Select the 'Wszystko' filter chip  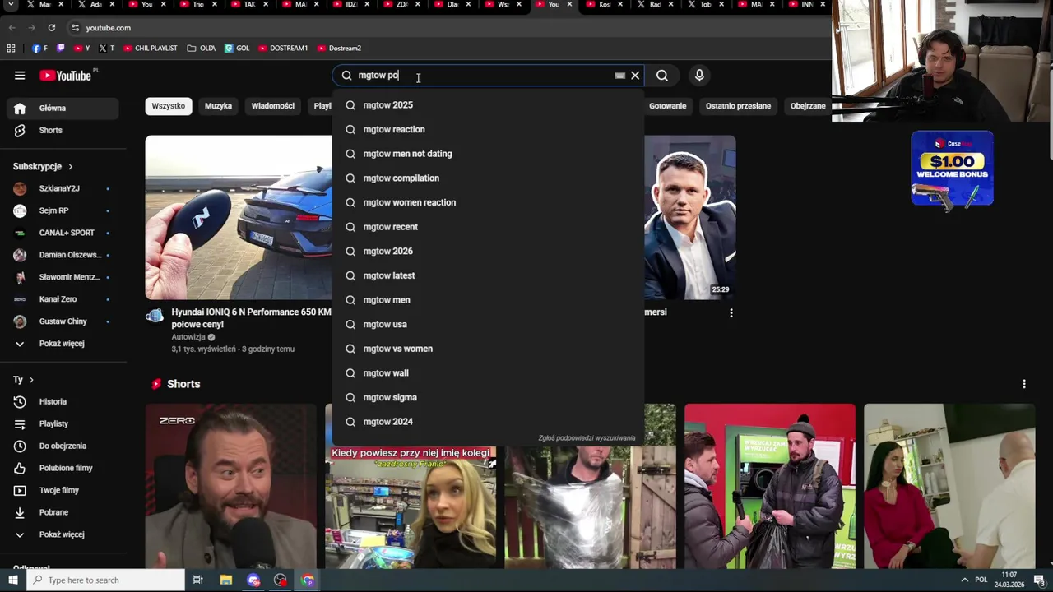pyautogui.click(x=169, y=106)
